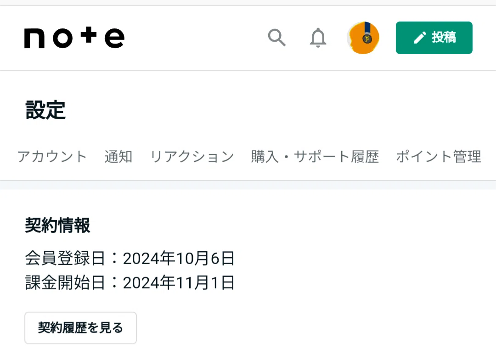Screen dimensions: 496x354
Task: Click the pencil icon in the 投稿 button
Action: click(x=420, y=38)
